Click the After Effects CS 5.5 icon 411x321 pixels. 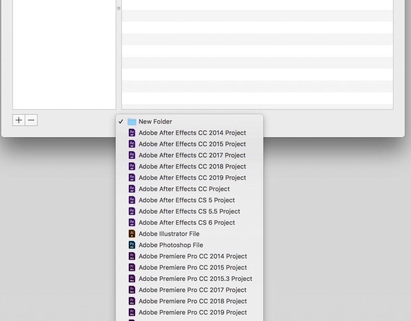pyautogui.click(x=132, y=211)
